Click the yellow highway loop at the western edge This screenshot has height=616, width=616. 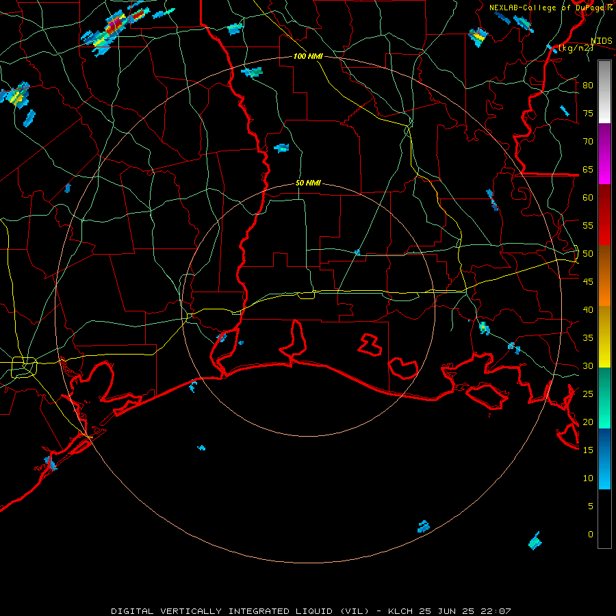click(x=24, y=368)
